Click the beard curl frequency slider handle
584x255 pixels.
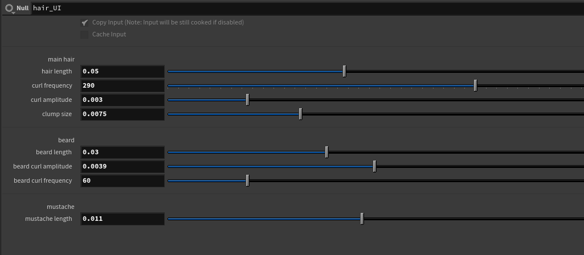pos(248,180)
